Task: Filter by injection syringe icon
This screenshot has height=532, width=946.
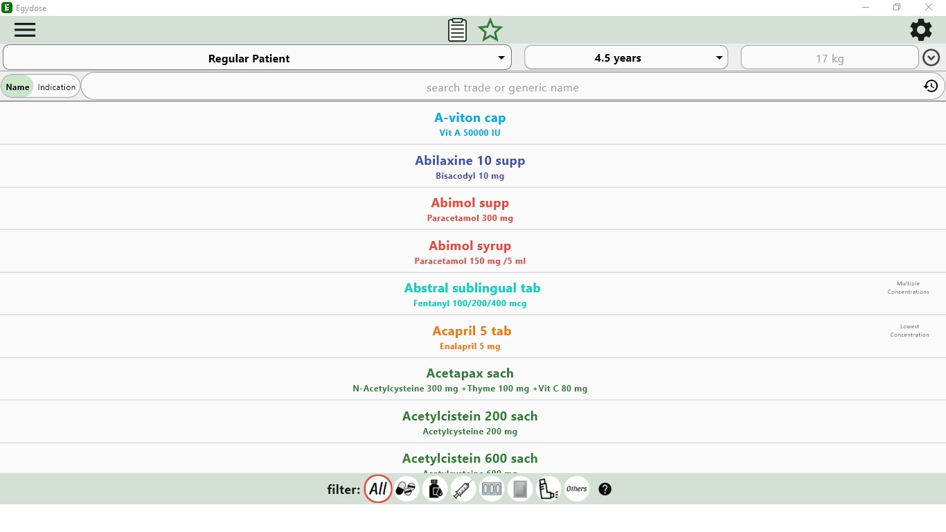Action: (463, 489)
